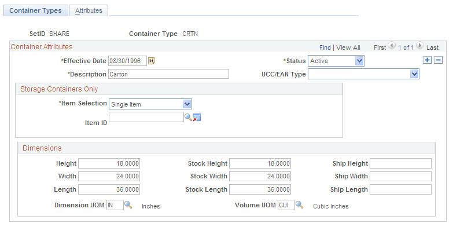Go to next row arrow
Image resolution: width=453 pixels, height=227 pixels.
[420, 46]
